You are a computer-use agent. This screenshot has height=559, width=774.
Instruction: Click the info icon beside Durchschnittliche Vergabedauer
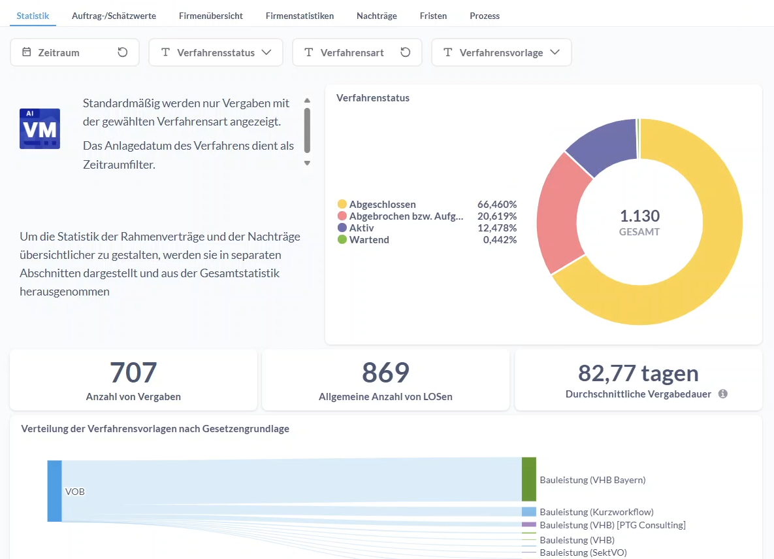722,394
